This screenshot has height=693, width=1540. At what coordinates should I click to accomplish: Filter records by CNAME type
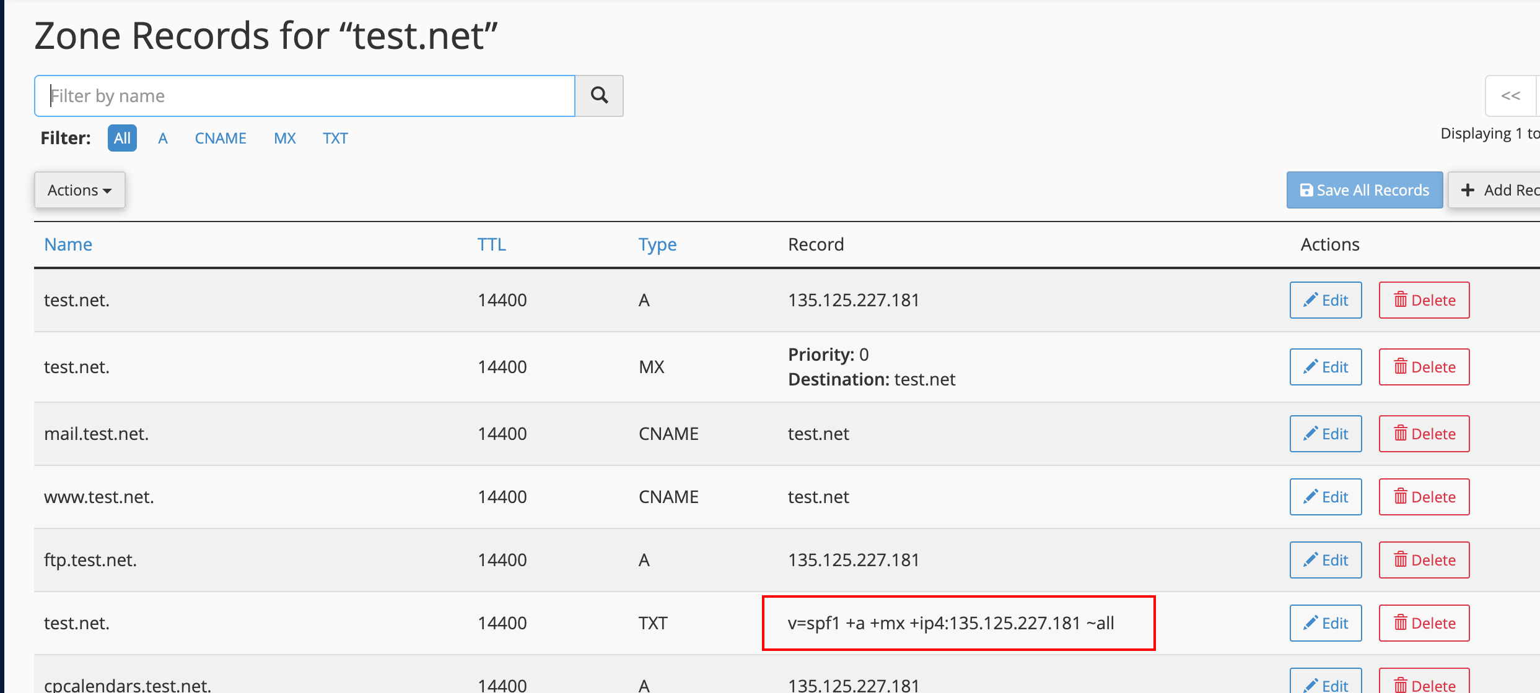click(x=221, y=138)
